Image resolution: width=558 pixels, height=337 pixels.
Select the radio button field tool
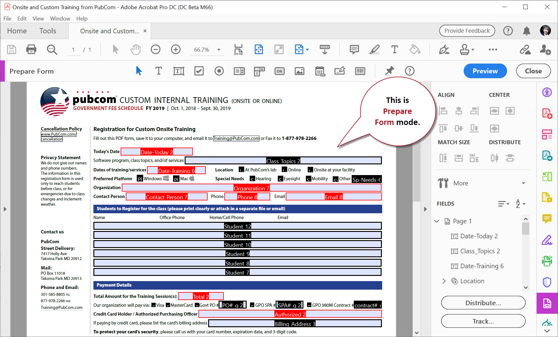219,71
